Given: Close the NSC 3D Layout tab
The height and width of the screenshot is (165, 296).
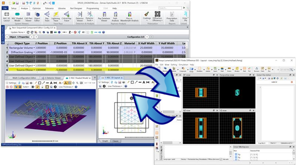Looking at the screenshot, I should pos(122,78).
